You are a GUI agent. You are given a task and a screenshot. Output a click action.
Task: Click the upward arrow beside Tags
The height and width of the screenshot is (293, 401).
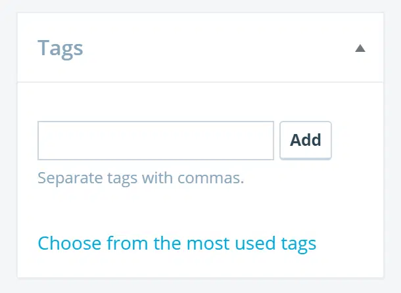[360, 48]
